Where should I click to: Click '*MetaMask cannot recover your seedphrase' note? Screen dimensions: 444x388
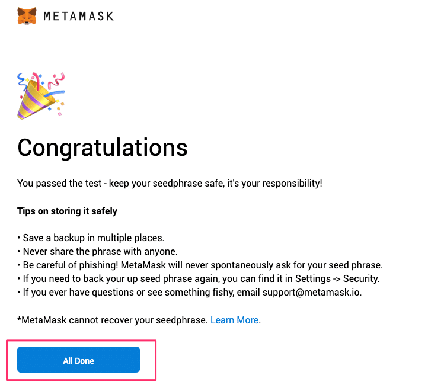113,320
